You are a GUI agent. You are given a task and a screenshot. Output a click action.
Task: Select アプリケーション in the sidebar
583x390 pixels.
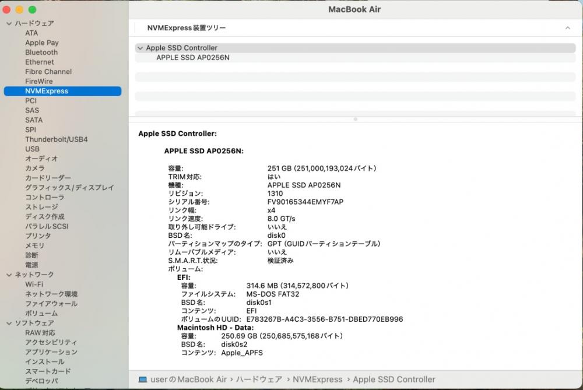[x=51, y=352]
